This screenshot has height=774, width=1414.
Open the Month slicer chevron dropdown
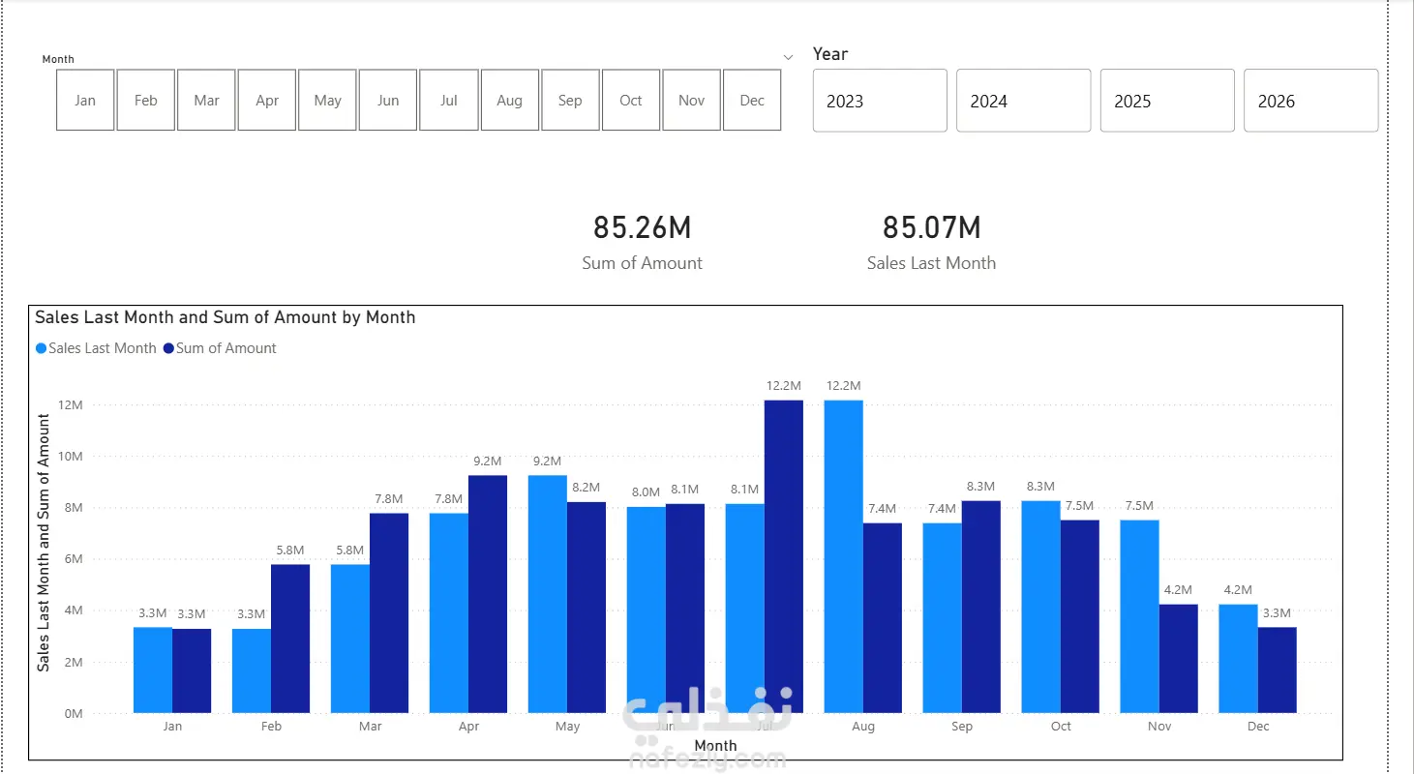788,58
